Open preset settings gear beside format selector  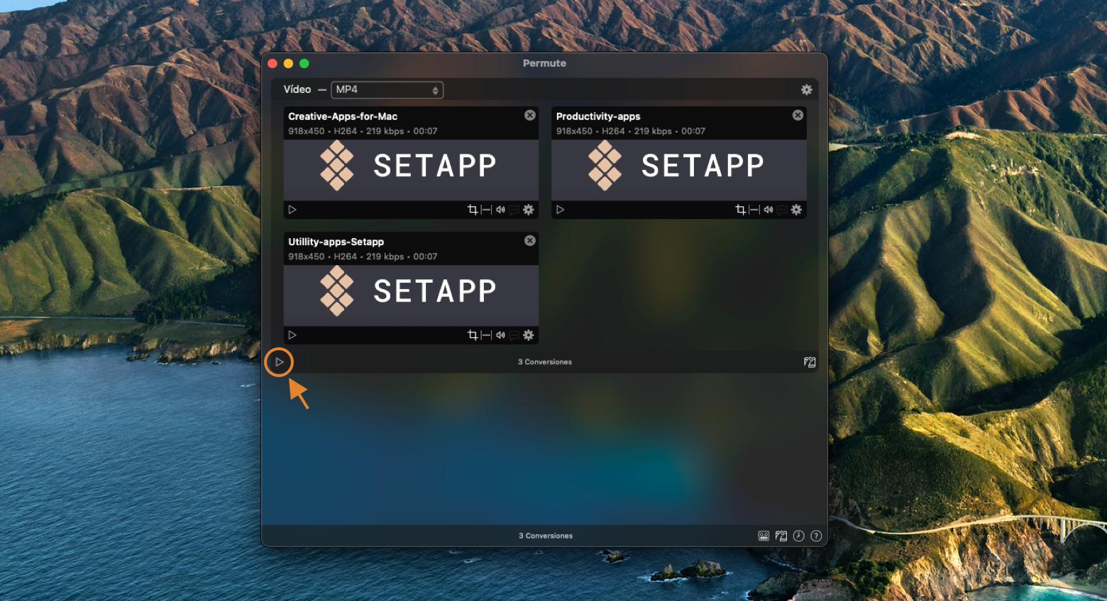pos(807,90)
